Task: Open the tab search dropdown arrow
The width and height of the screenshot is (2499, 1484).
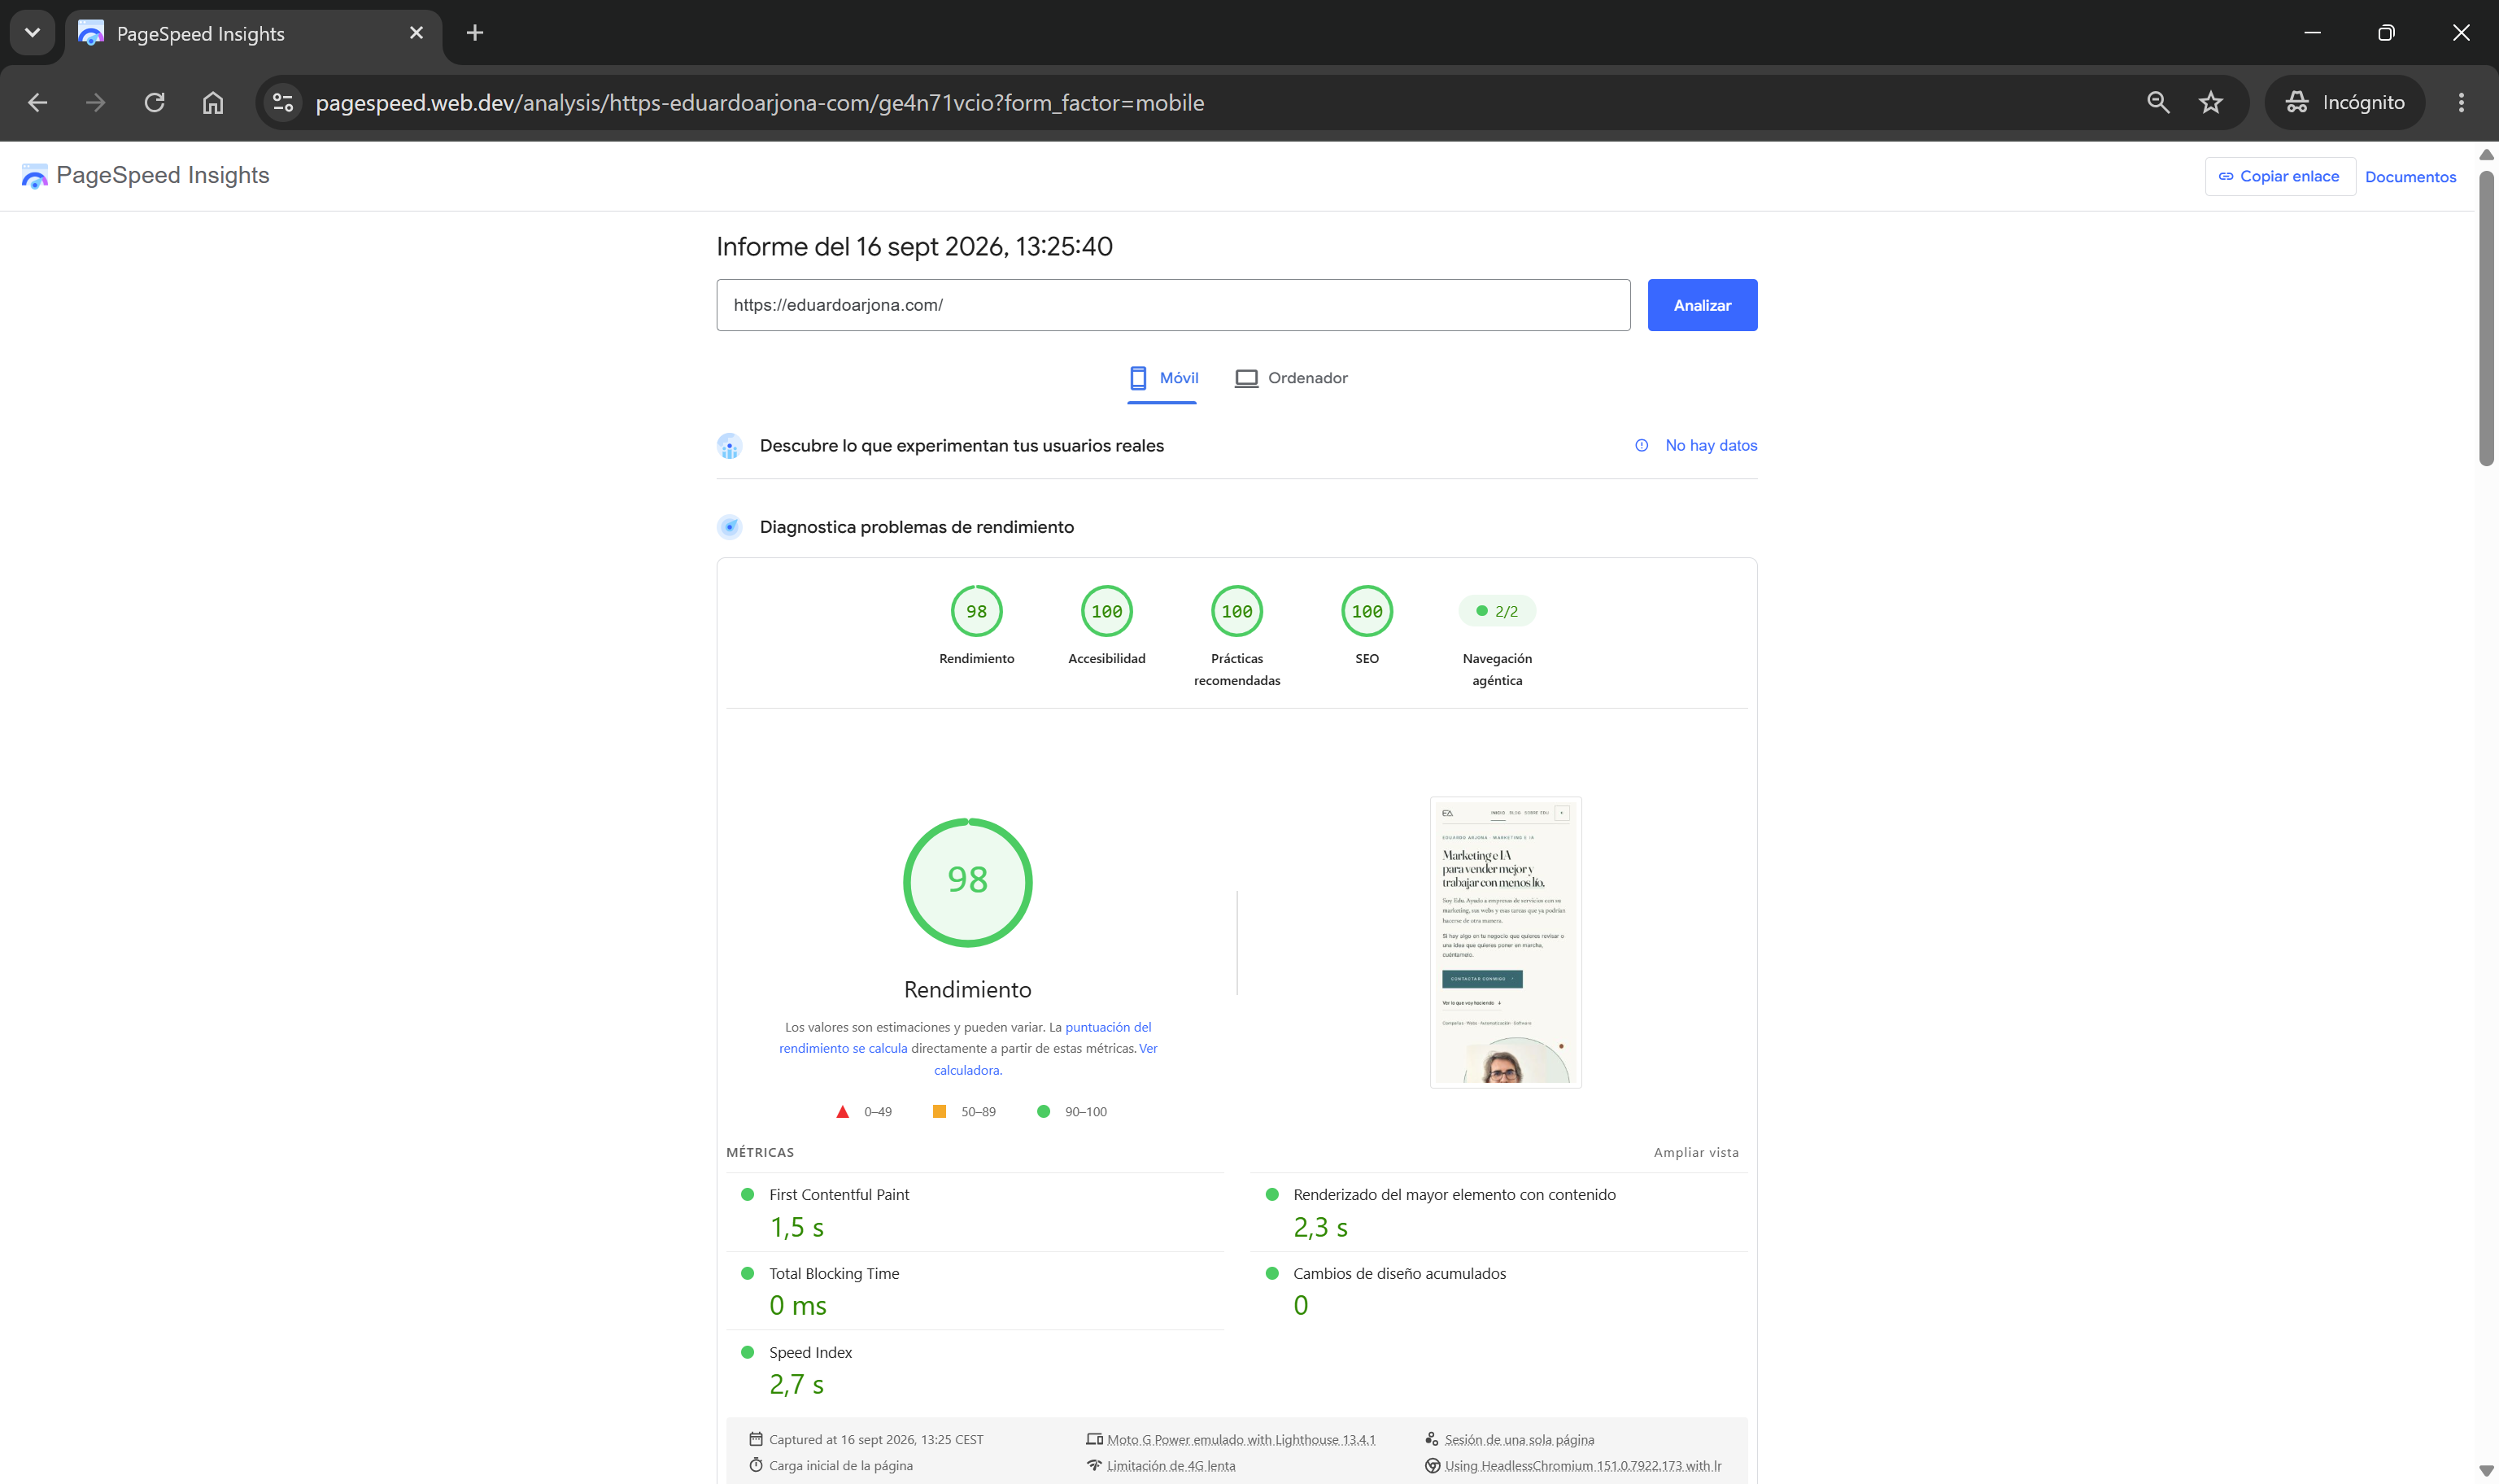Action: tap(32, 33)
